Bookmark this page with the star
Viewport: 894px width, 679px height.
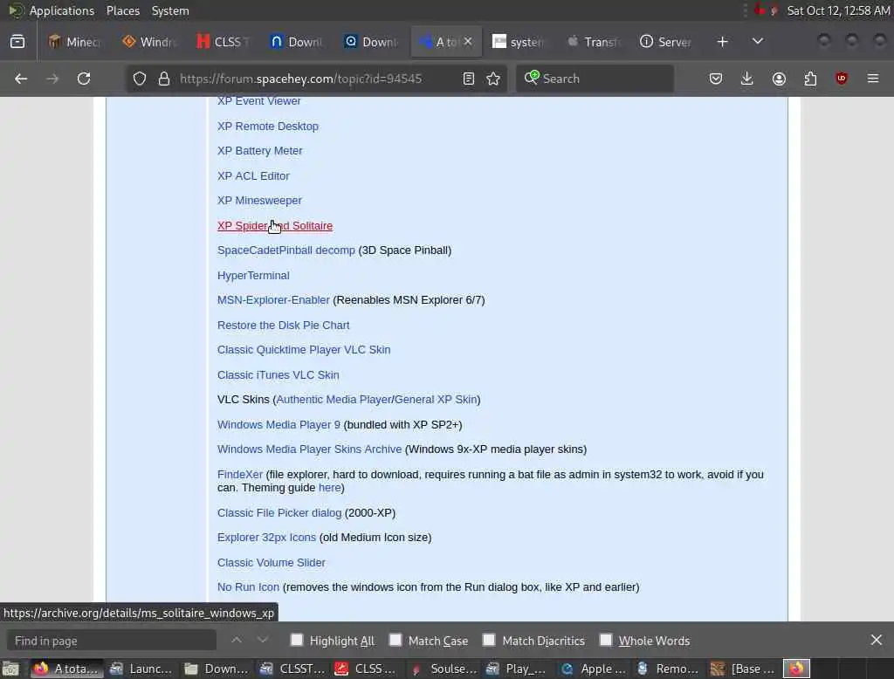(494, 79)
